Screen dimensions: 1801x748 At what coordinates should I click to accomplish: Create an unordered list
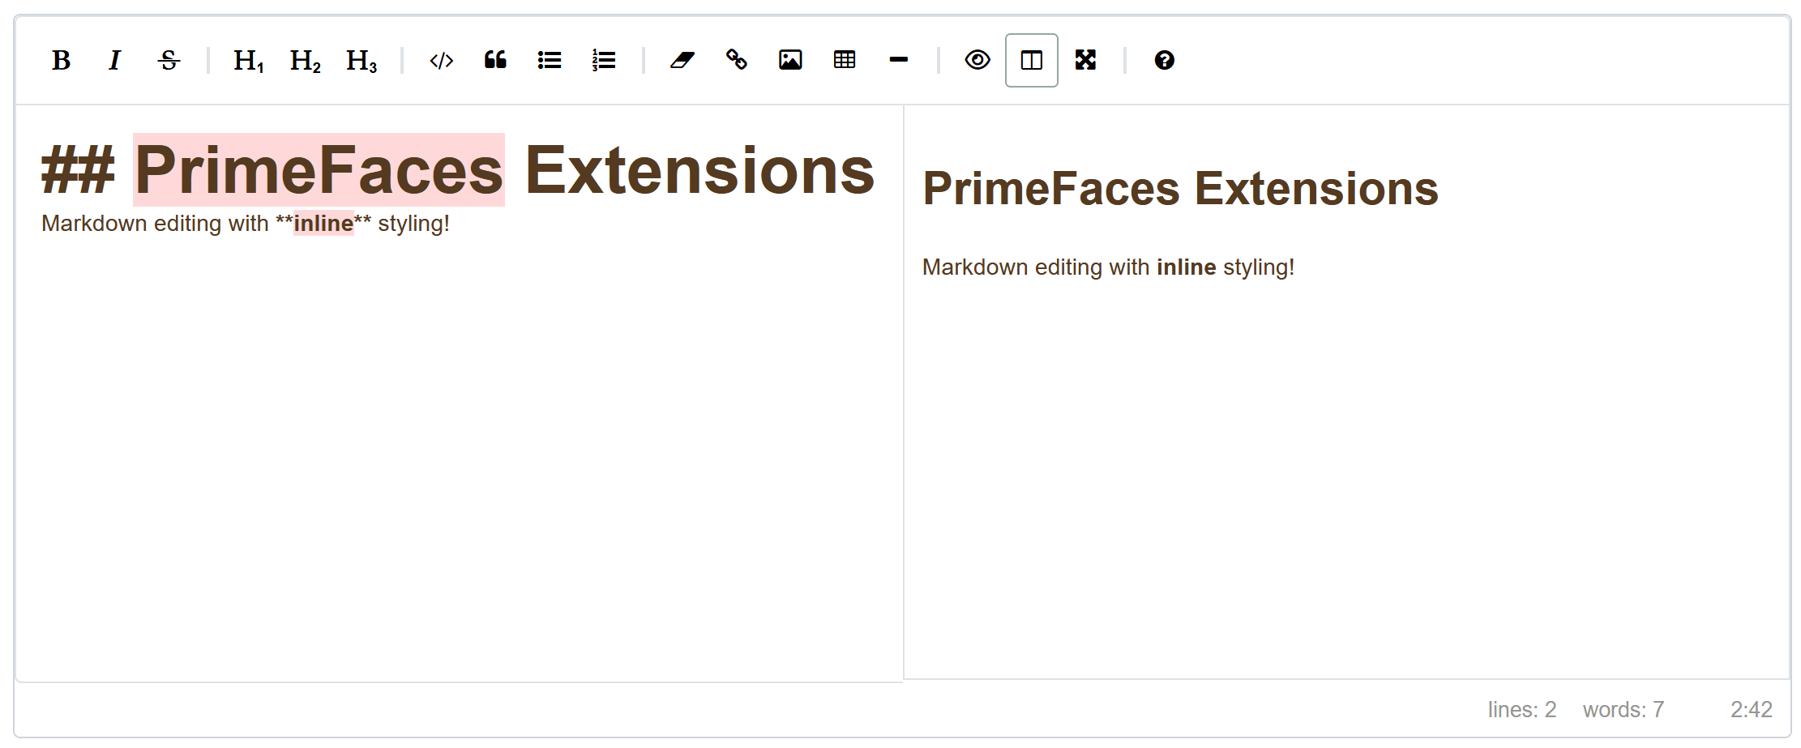click(550, 60)
